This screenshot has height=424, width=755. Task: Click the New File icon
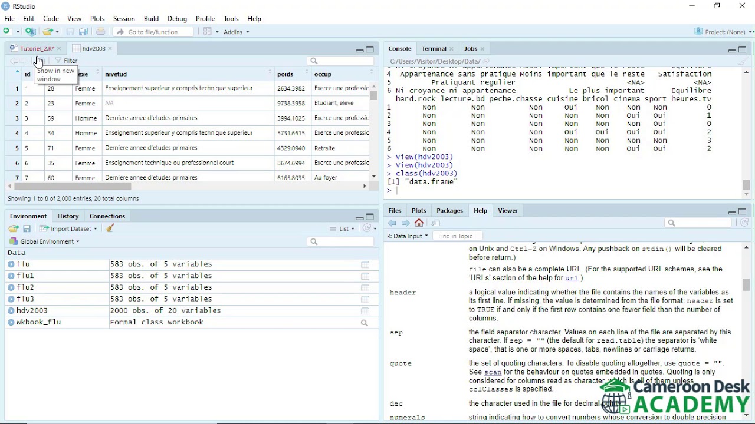click(x=8, y=32)
